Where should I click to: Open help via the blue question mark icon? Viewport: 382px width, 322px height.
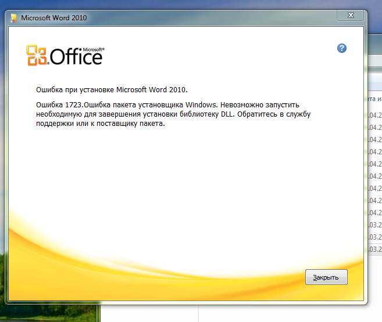pos(342,48)
